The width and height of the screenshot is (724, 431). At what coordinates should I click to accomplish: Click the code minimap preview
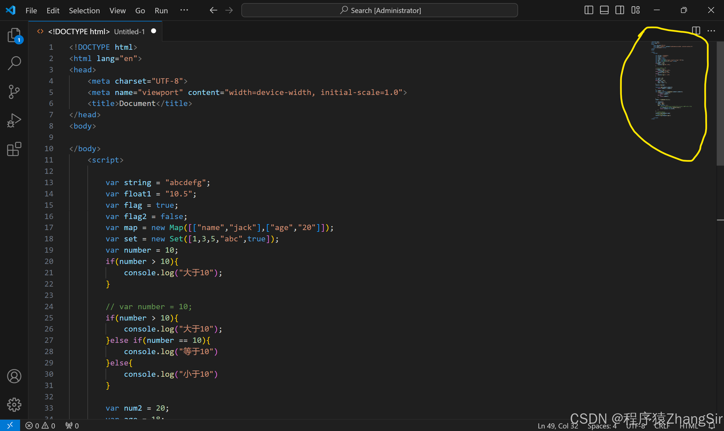coord(671,80)
